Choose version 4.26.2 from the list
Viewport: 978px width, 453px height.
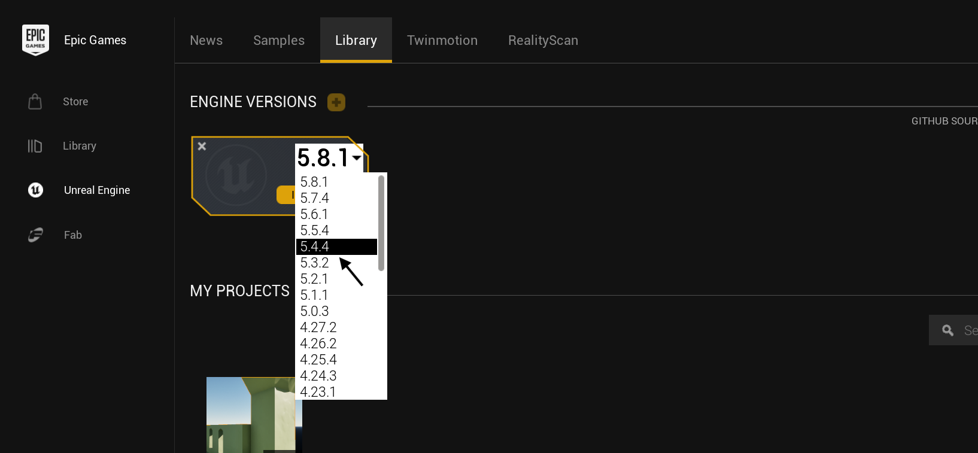click(336, 343)
